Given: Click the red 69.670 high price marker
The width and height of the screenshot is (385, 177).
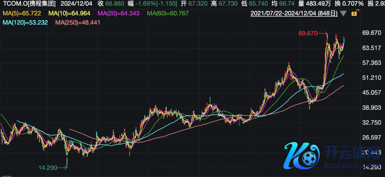Looking at the screenshot, I should [308, 33].
